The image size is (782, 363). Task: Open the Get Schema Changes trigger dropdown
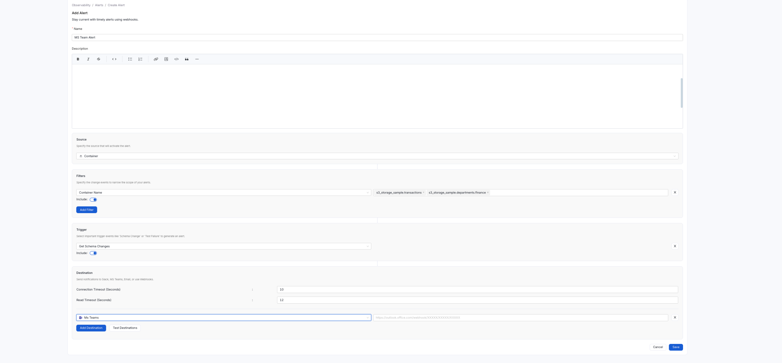(223, 246)
